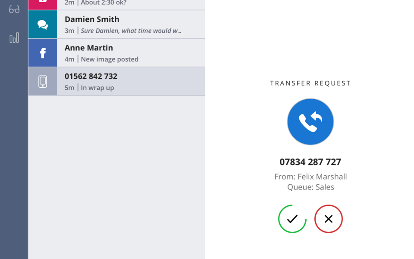Reject the transfer request with red X
The image size is (414, 259).
[x=329, y=219]
